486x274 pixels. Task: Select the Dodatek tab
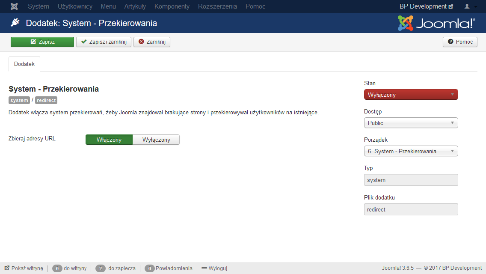24,64
